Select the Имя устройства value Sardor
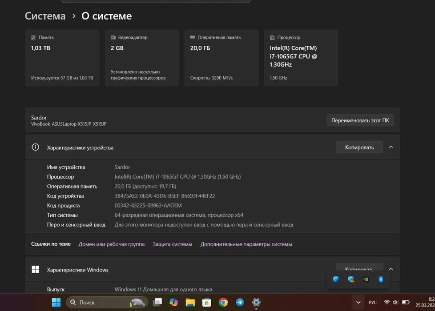435x311 pixels. pos(122,167)
